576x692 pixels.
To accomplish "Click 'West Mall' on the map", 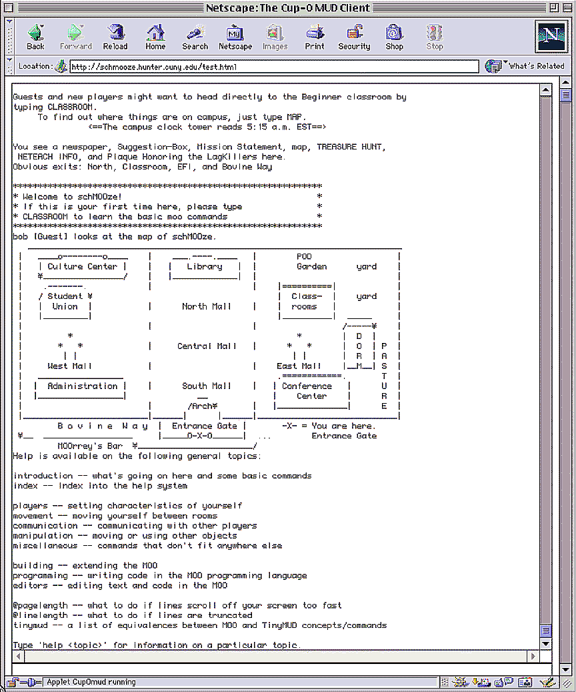I will pyautogui.click(x=70, y=366).
